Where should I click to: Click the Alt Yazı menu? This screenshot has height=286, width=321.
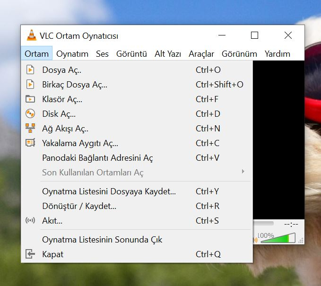[168, 54]
